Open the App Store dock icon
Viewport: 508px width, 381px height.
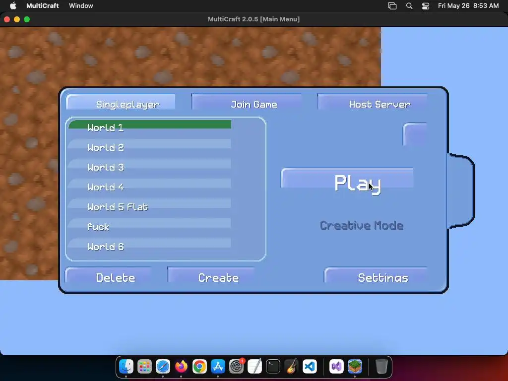218,367
